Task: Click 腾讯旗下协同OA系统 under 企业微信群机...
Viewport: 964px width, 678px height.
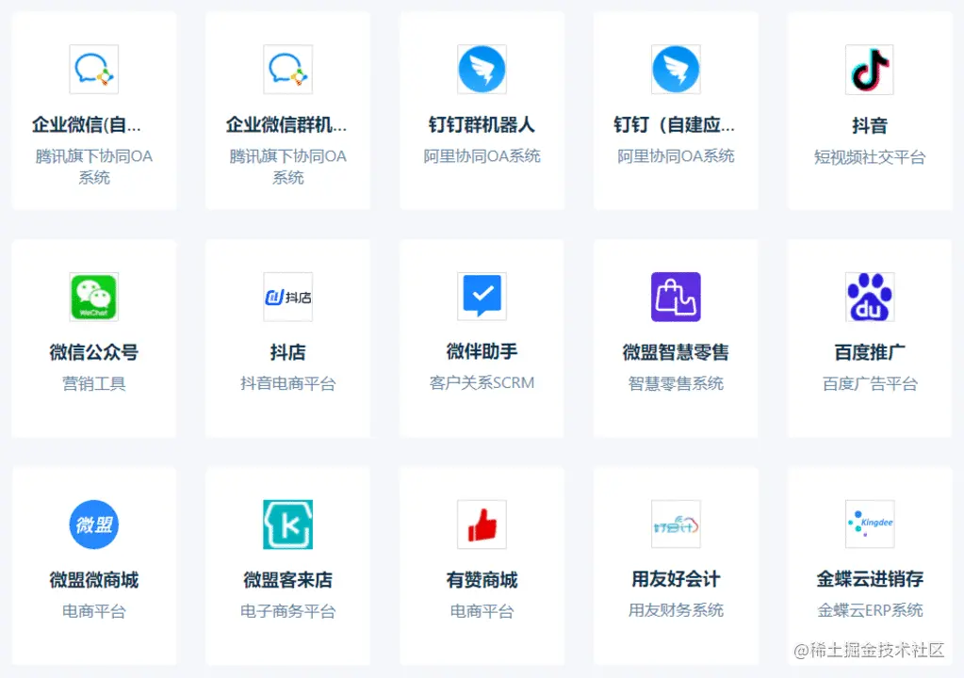Action: [287, 167]
